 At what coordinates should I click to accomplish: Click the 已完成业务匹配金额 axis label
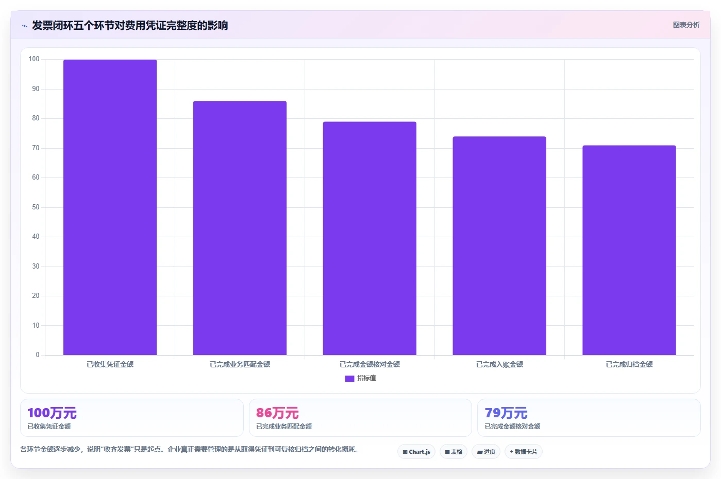240,364
